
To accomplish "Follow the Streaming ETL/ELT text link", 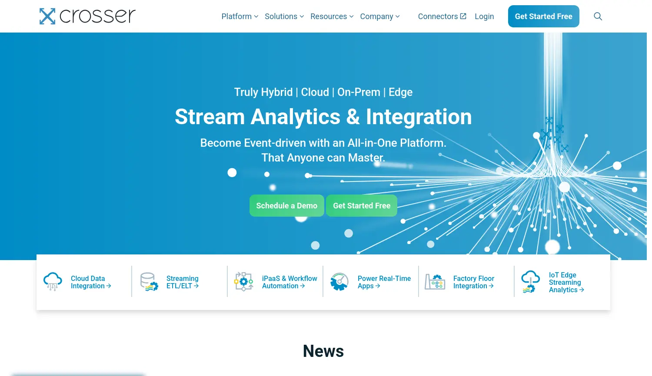I will pyautogui.click(x=182, y=282).
